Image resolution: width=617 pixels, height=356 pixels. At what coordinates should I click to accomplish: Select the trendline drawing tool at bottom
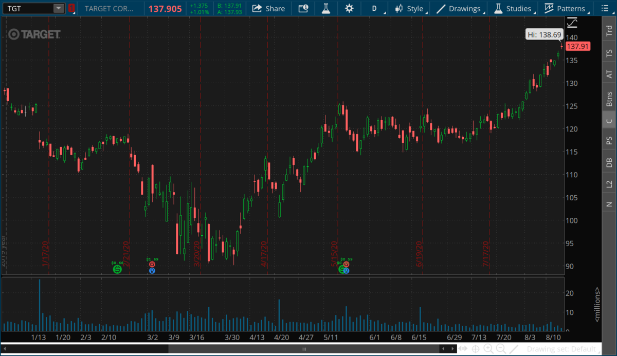pyautogui.click(x=513, y=349)
